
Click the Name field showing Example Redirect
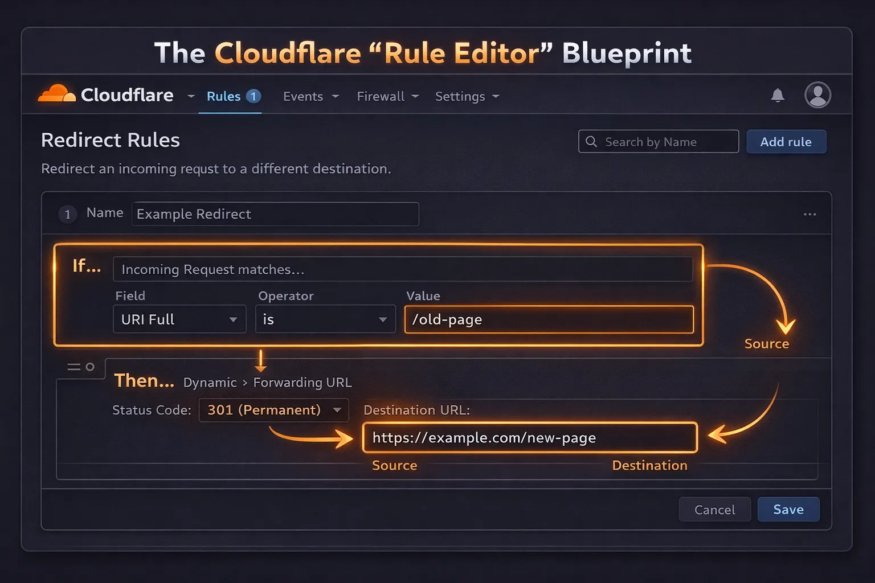[x=275, y=214]
